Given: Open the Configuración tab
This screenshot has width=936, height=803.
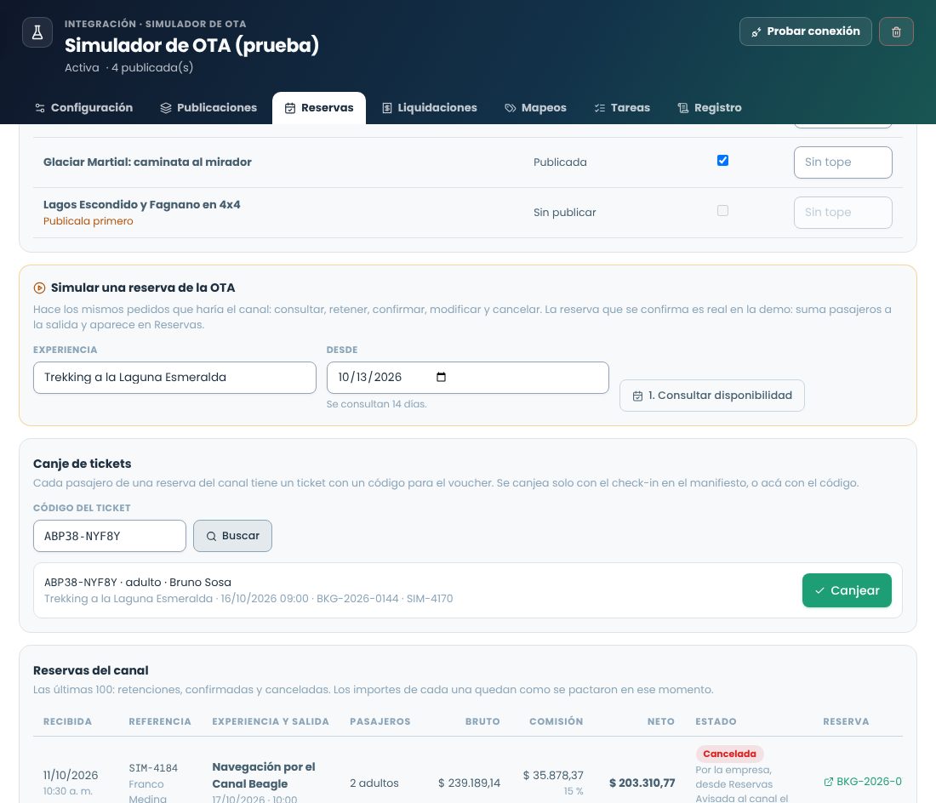Looking at the screenshot, I should (83, 108).
